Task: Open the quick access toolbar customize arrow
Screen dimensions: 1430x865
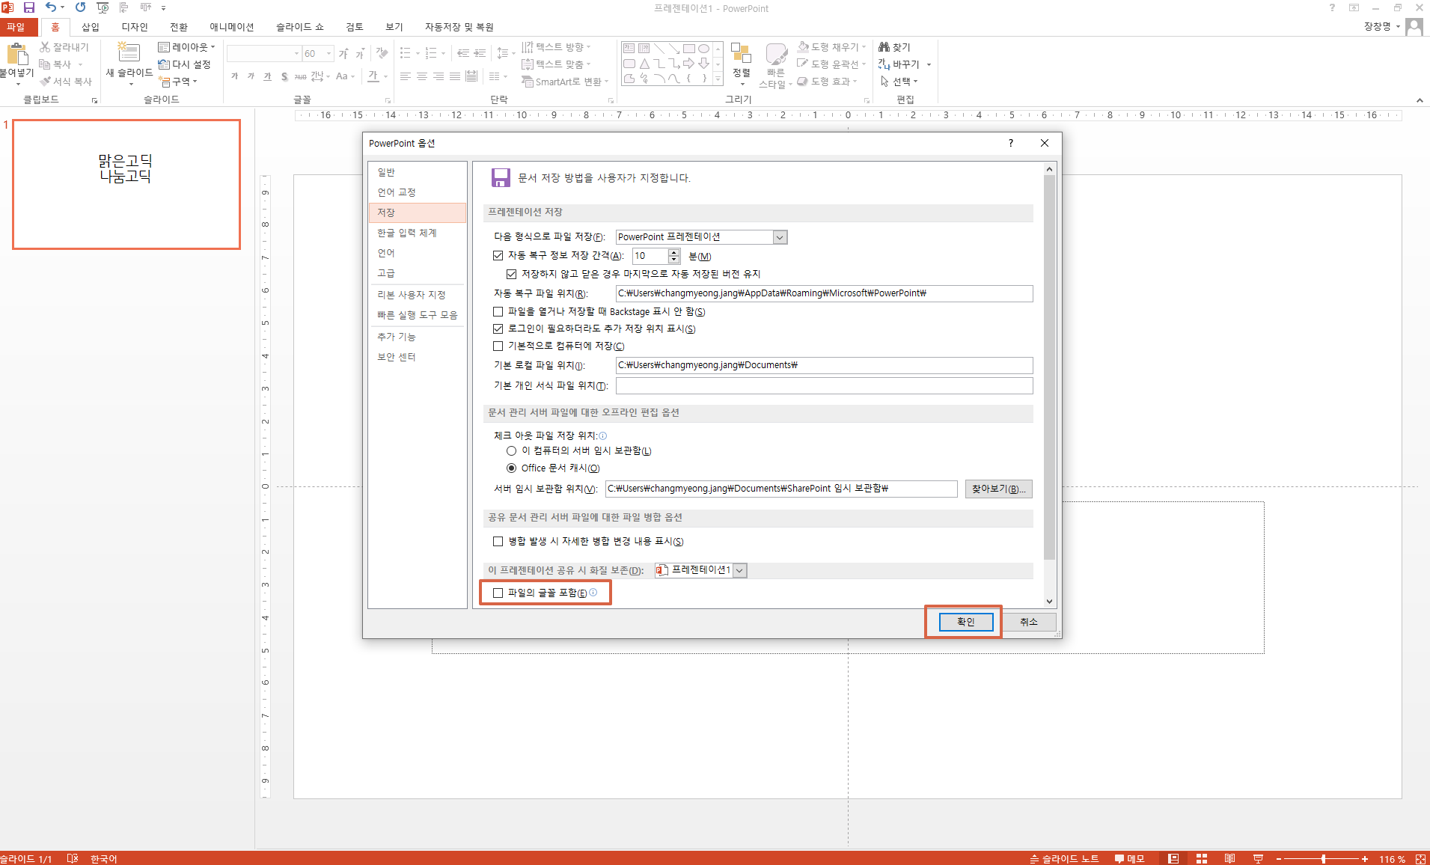Action: [163, 7]
